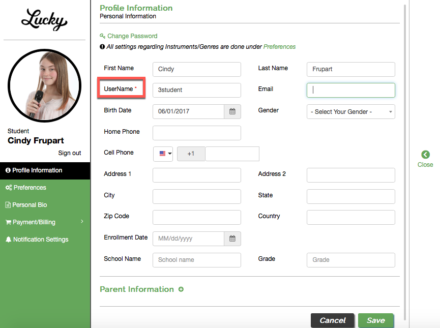This screenshot has width=440, height=328.
Task: Click the Birth Date calendar icon
Action: point(232,111)
